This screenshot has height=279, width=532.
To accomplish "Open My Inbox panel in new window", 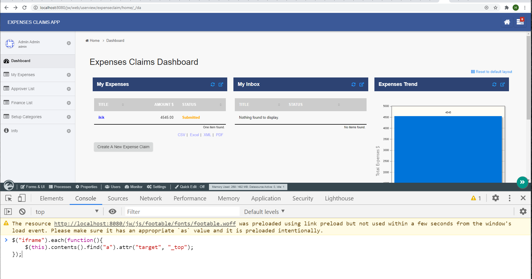I will click(x=362, y=84).
